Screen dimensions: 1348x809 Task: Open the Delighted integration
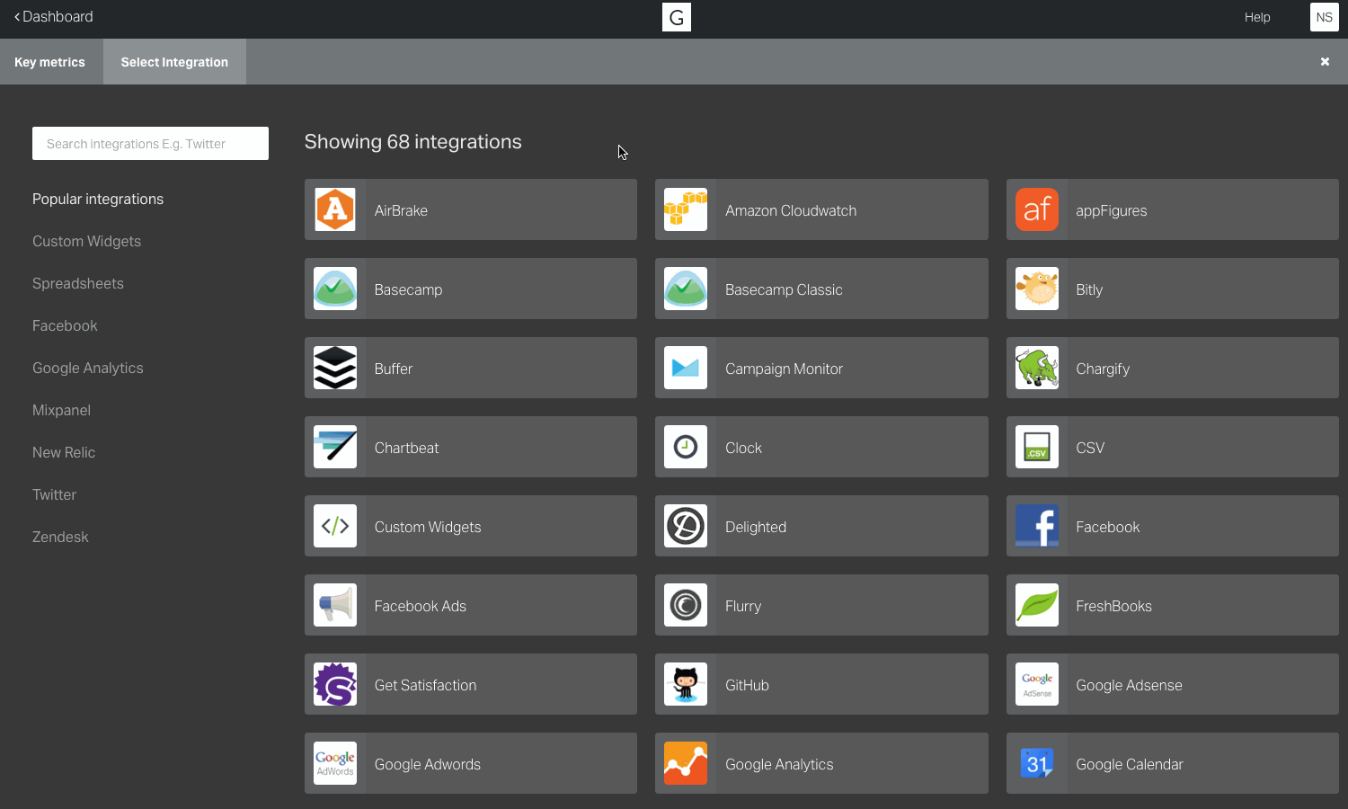click(820, 526)
